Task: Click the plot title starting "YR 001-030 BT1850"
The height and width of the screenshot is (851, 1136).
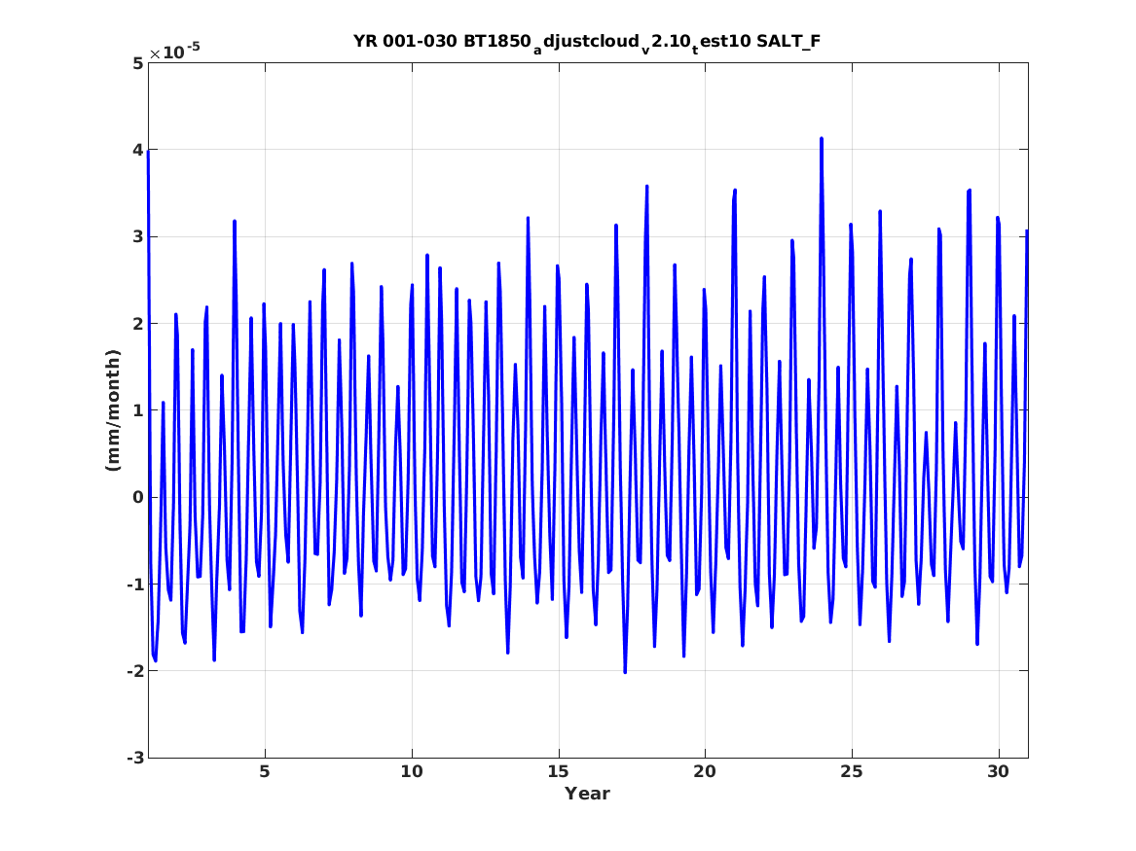Action: tap(587, 42)
